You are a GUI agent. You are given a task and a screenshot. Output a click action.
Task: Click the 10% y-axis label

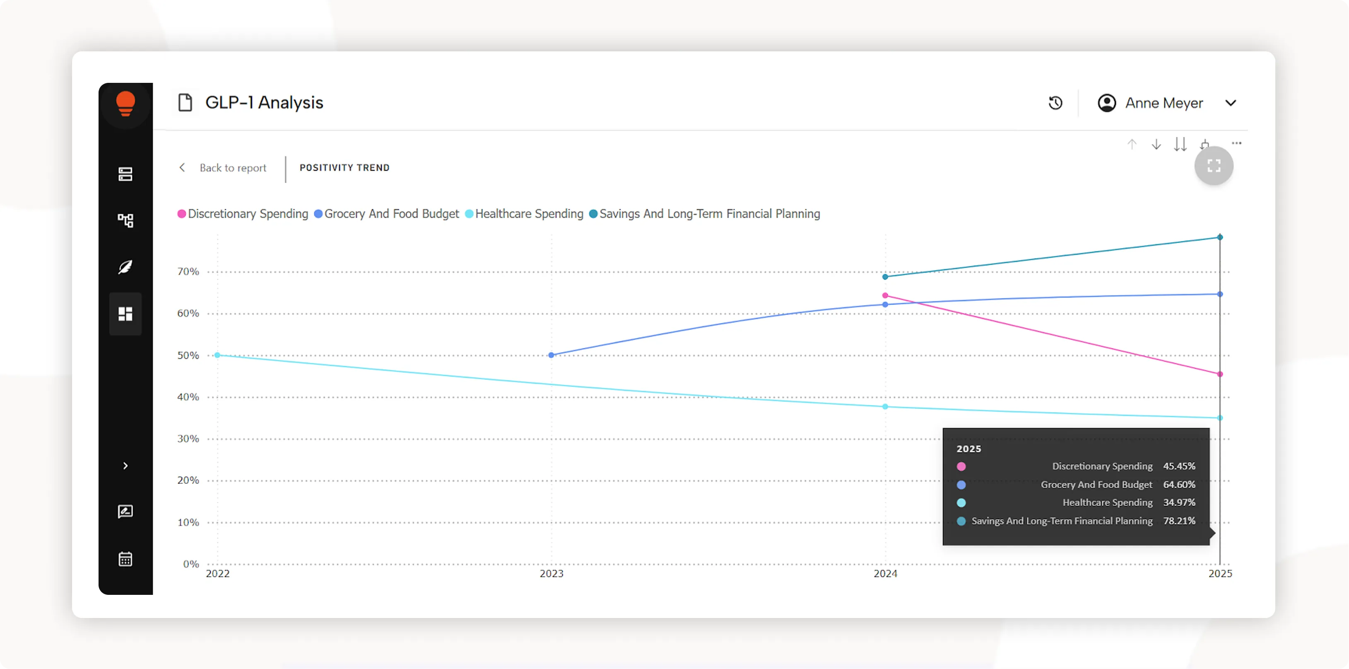point(188,522)
